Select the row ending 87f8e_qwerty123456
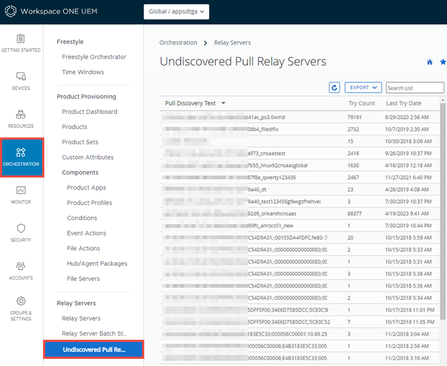 299,177
